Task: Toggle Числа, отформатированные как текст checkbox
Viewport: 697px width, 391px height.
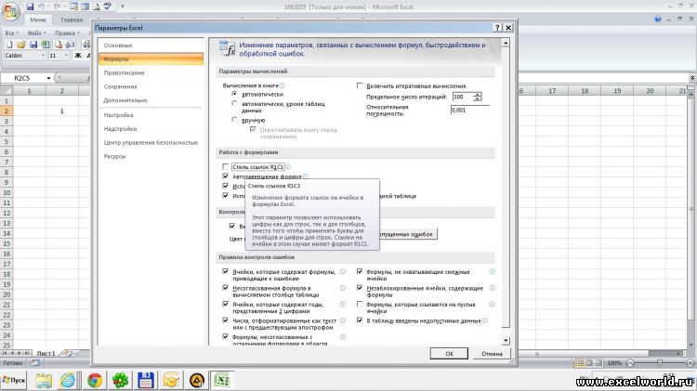Action: 226,320
